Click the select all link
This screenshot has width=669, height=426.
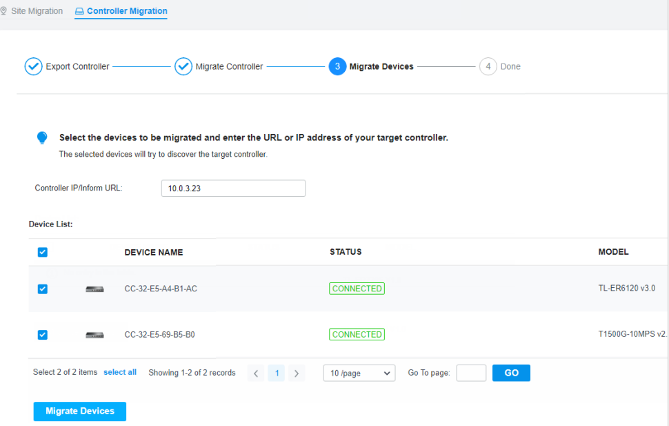[x=120, y=372]
